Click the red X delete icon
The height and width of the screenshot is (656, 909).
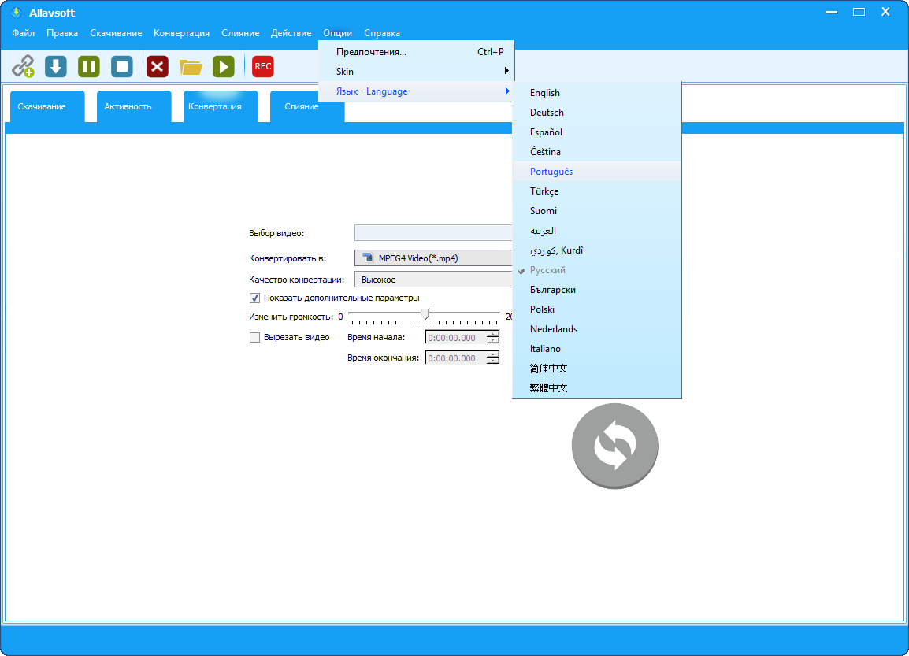158,66
